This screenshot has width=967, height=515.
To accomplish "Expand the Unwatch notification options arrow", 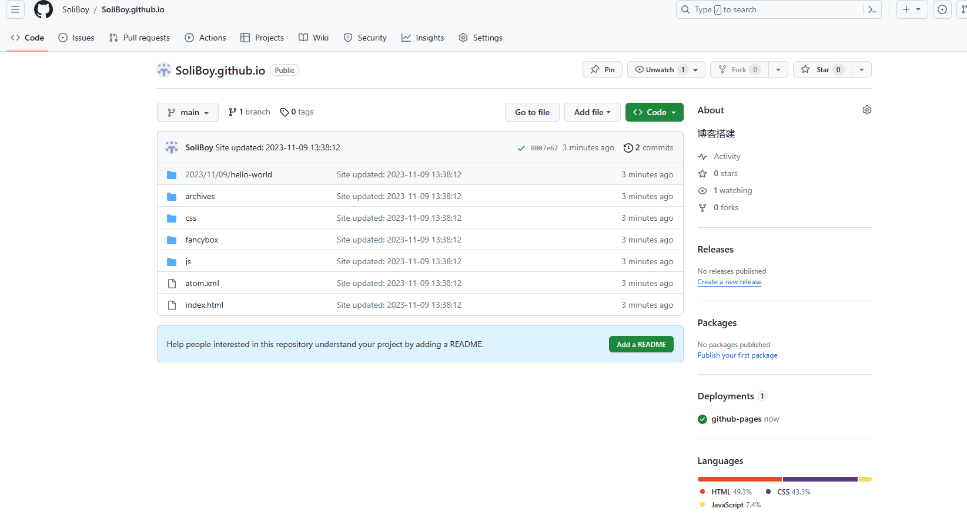I will (696, 69).
